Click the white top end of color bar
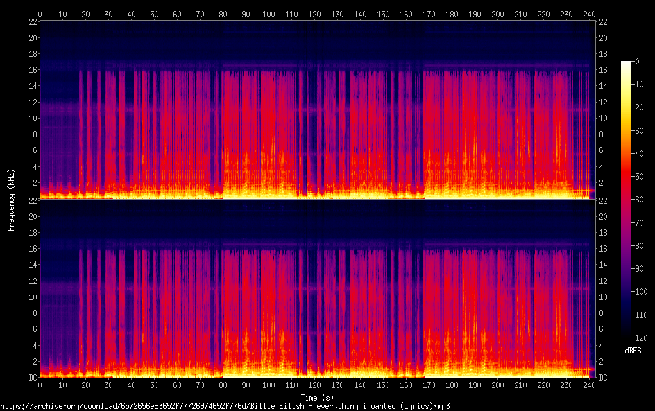This screenshot has width=655, height=411. (626, 64)
